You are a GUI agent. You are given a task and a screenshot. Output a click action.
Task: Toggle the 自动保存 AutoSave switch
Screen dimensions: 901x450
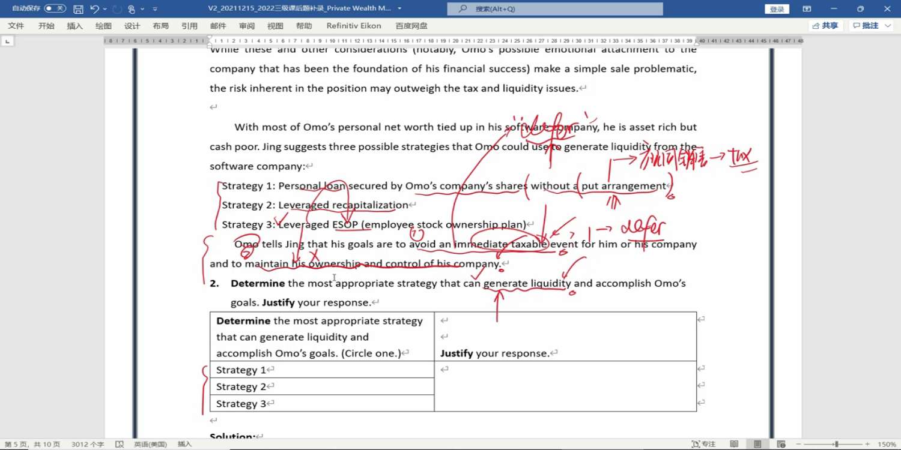tap(55, 9)
